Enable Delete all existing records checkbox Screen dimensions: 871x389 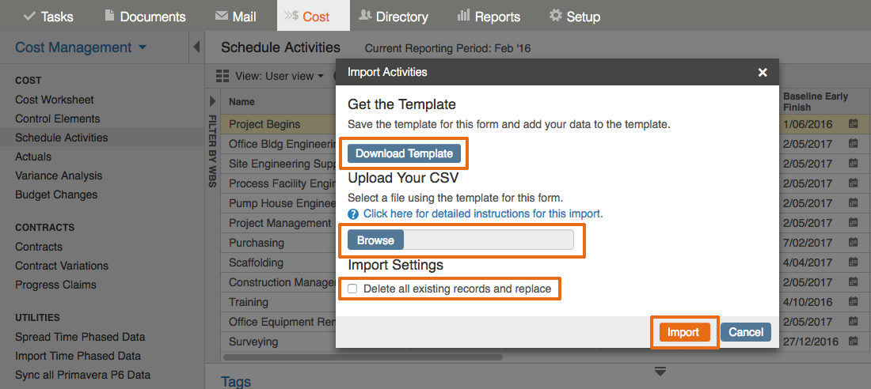coord(352,289)
